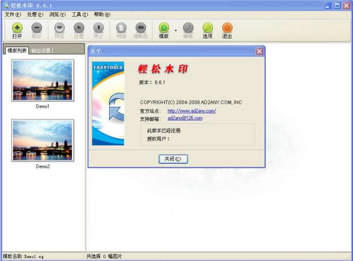Click the 预览 (Preview) toolbar icon
Viewport: 353px width, 261px height.
click(x=59, y=28)
